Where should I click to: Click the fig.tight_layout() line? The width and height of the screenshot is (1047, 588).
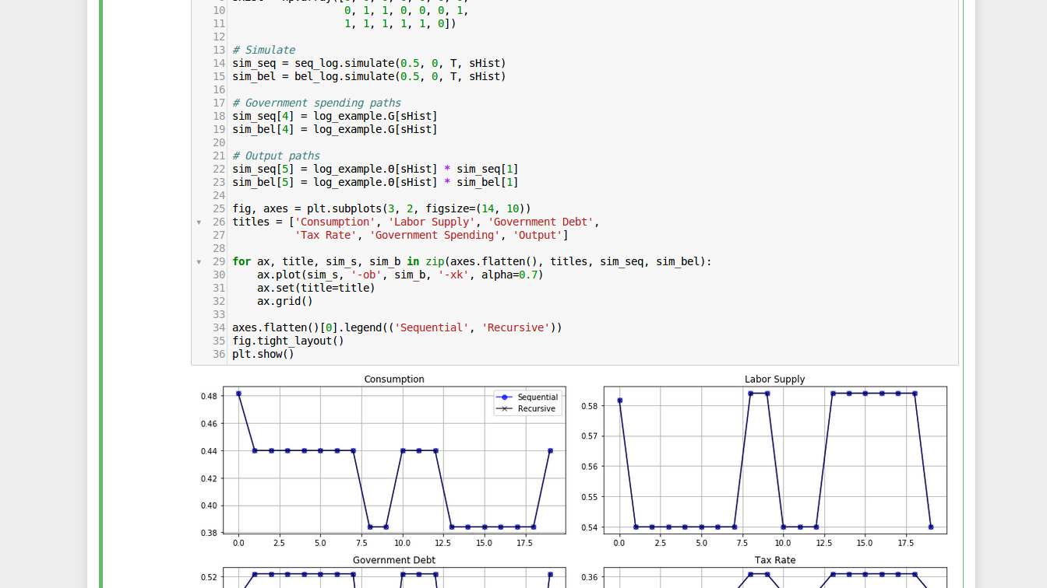[288, 341]
